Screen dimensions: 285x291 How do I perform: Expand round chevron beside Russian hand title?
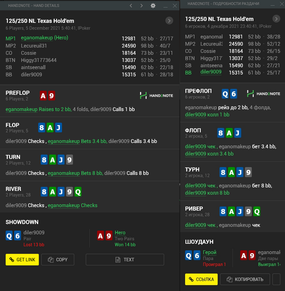276,19
